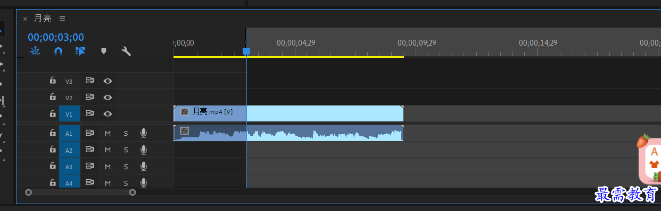Click left handle of zoom scrollbar
Screen dimensions: 661x211
click(x=29, y=192)
